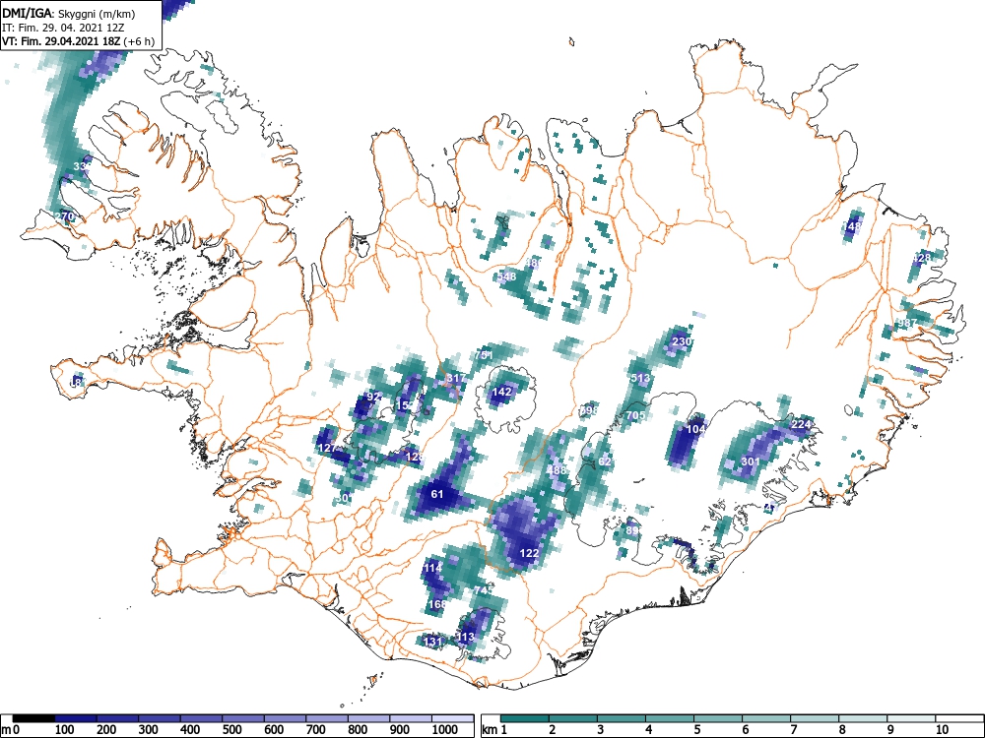Click the visibility value '122' on the map
Screen dimensions: 985x738
(x=530, y=553)
